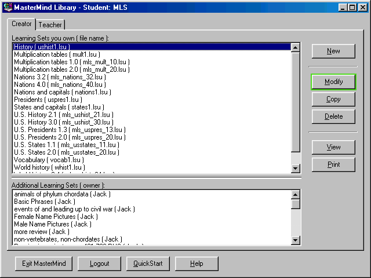Select Multiplication tables 1.0 entry
The height and width of the screenshot is (278, 371).
pyautogui.click(x=152, y=62)
